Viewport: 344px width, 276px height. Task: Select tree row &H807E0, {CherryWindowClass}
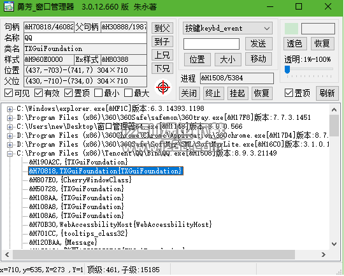click(80, 180)
